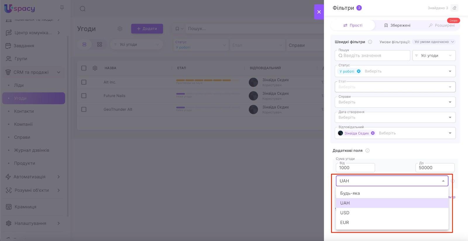This screenshot has width=468, height=241.
Task: Expand Розумні об'єкти sidebar section
Action: click(58, 190)
